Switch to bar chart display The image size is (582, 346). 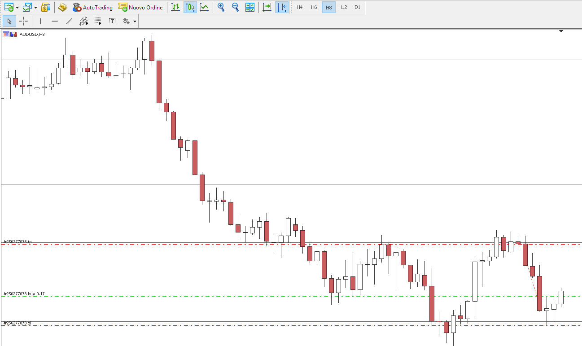175,7
